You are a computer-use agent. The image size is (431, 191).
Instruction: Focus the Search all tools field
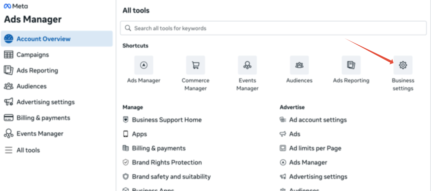273,28
